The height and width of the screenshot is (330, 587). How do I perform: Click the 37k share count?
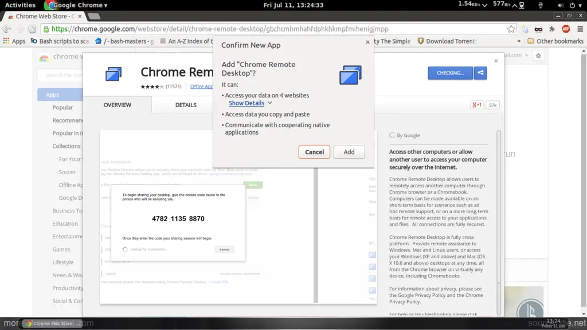pos(492,105)
